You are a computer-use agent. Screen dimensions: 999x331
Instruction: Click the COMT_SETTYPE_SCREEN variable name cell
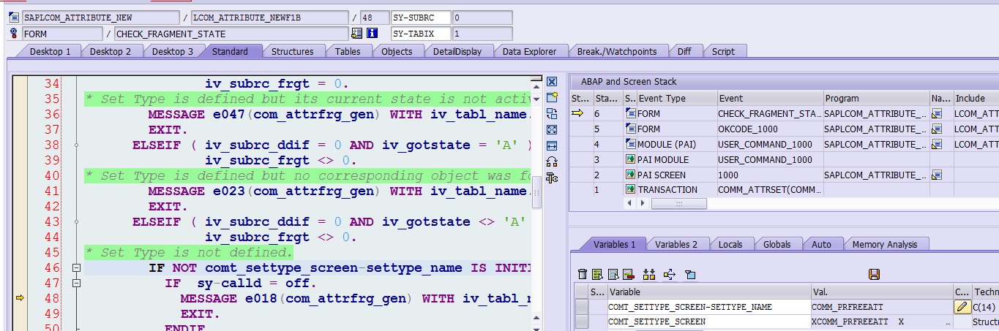point(708,322)
